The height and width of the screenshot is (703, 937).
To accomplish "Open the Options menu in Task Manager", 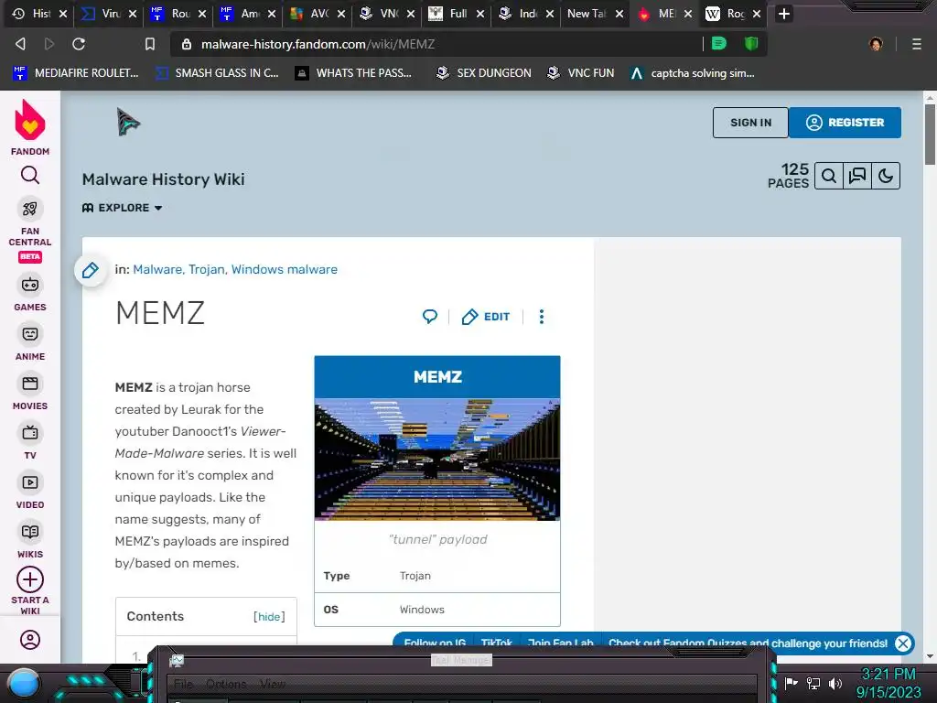I will [x=226, y=684].
